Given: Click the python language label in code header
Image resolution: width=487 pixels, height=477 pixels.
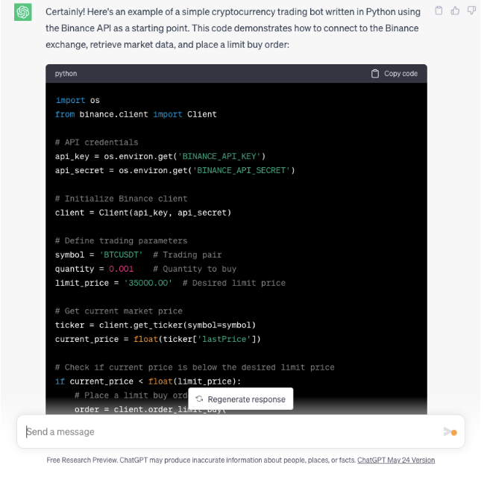Looking at the screenshot, I should point(66,74).
